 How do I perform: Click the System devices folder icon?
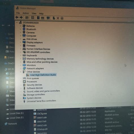24,98
